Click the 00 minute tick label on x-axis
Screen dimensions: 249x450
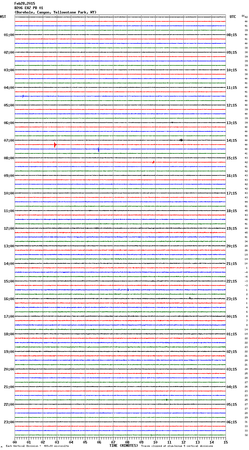(x=15, y=442)
